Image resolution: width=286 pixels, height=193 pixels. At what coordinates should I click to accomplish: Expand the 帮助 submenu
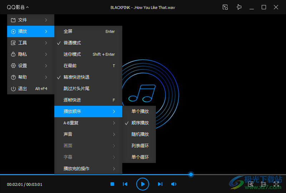pyautogui.click(x=31, y=77)
